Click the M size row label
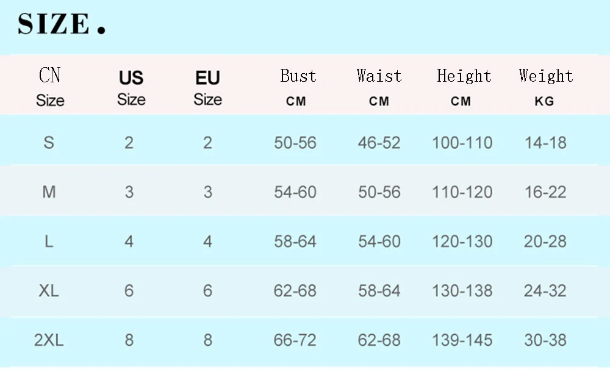 click(x=49, y=192)
